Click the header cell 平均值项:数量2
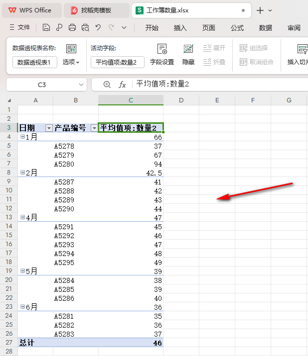The height and width of the screenshot is (356, 308). coord(131,128)
